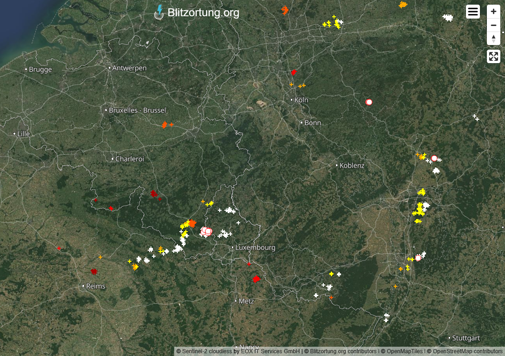Click the Bruxelles - Brussel label

137,110
